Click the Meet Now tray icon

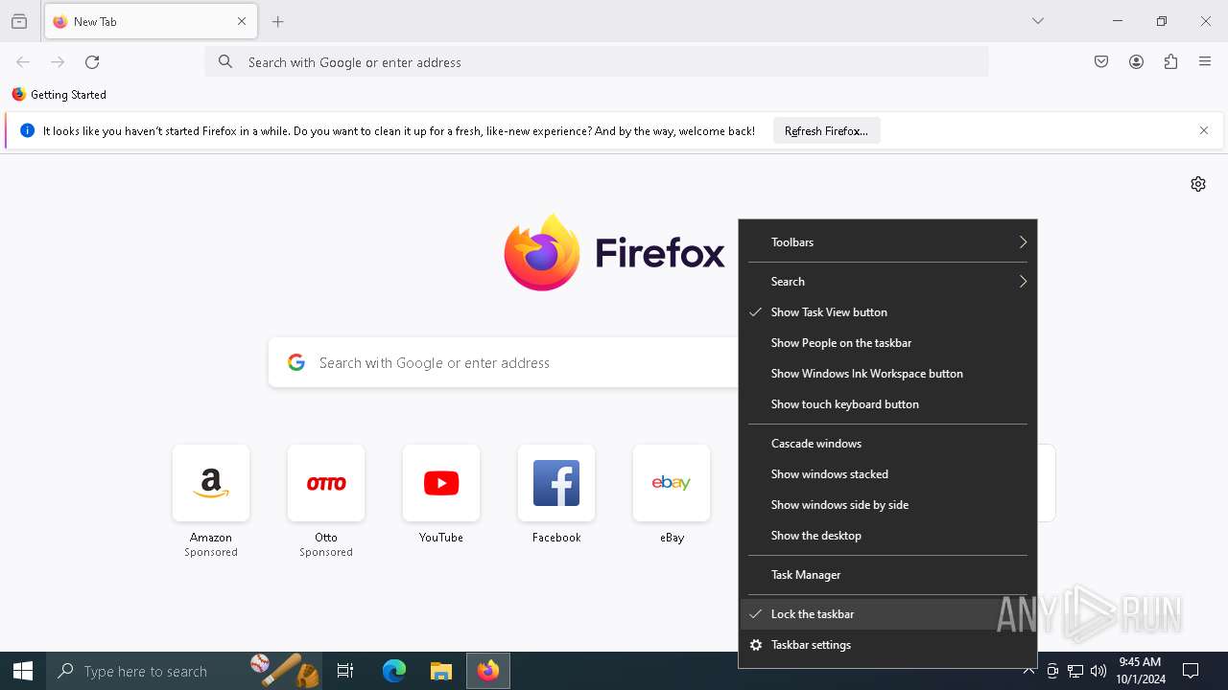[x=1052, y=671]
